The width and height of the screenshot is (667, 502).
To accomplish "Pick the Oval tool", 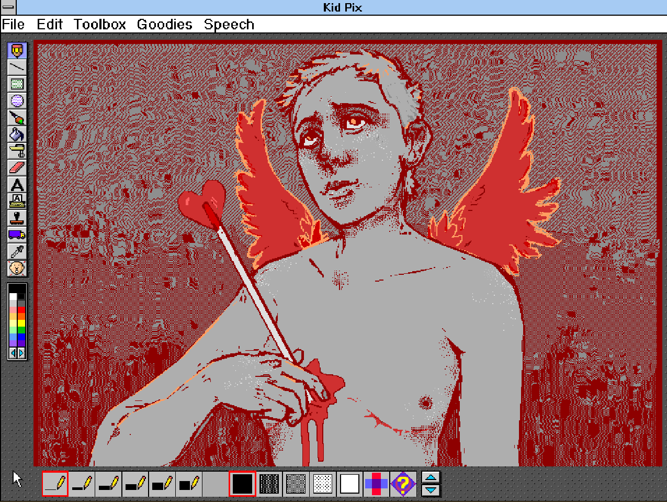I will pyautogui.click(x=17, y=101).
